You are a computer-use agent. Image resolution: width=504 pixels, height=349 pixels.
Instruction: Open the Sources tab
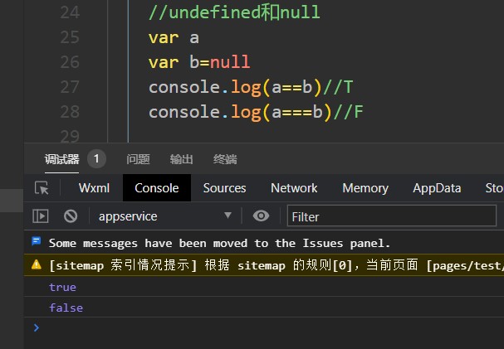coord(224,188)
